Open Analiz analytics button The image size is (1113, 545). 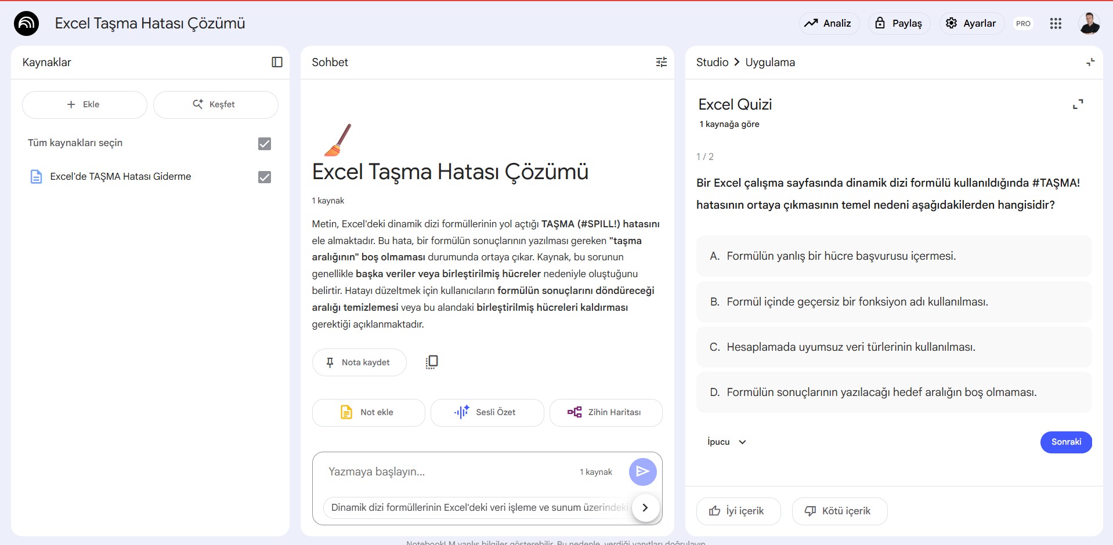[829, 23]
